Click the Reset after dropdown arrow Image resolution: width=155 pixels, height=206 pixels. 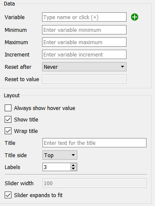122,67
